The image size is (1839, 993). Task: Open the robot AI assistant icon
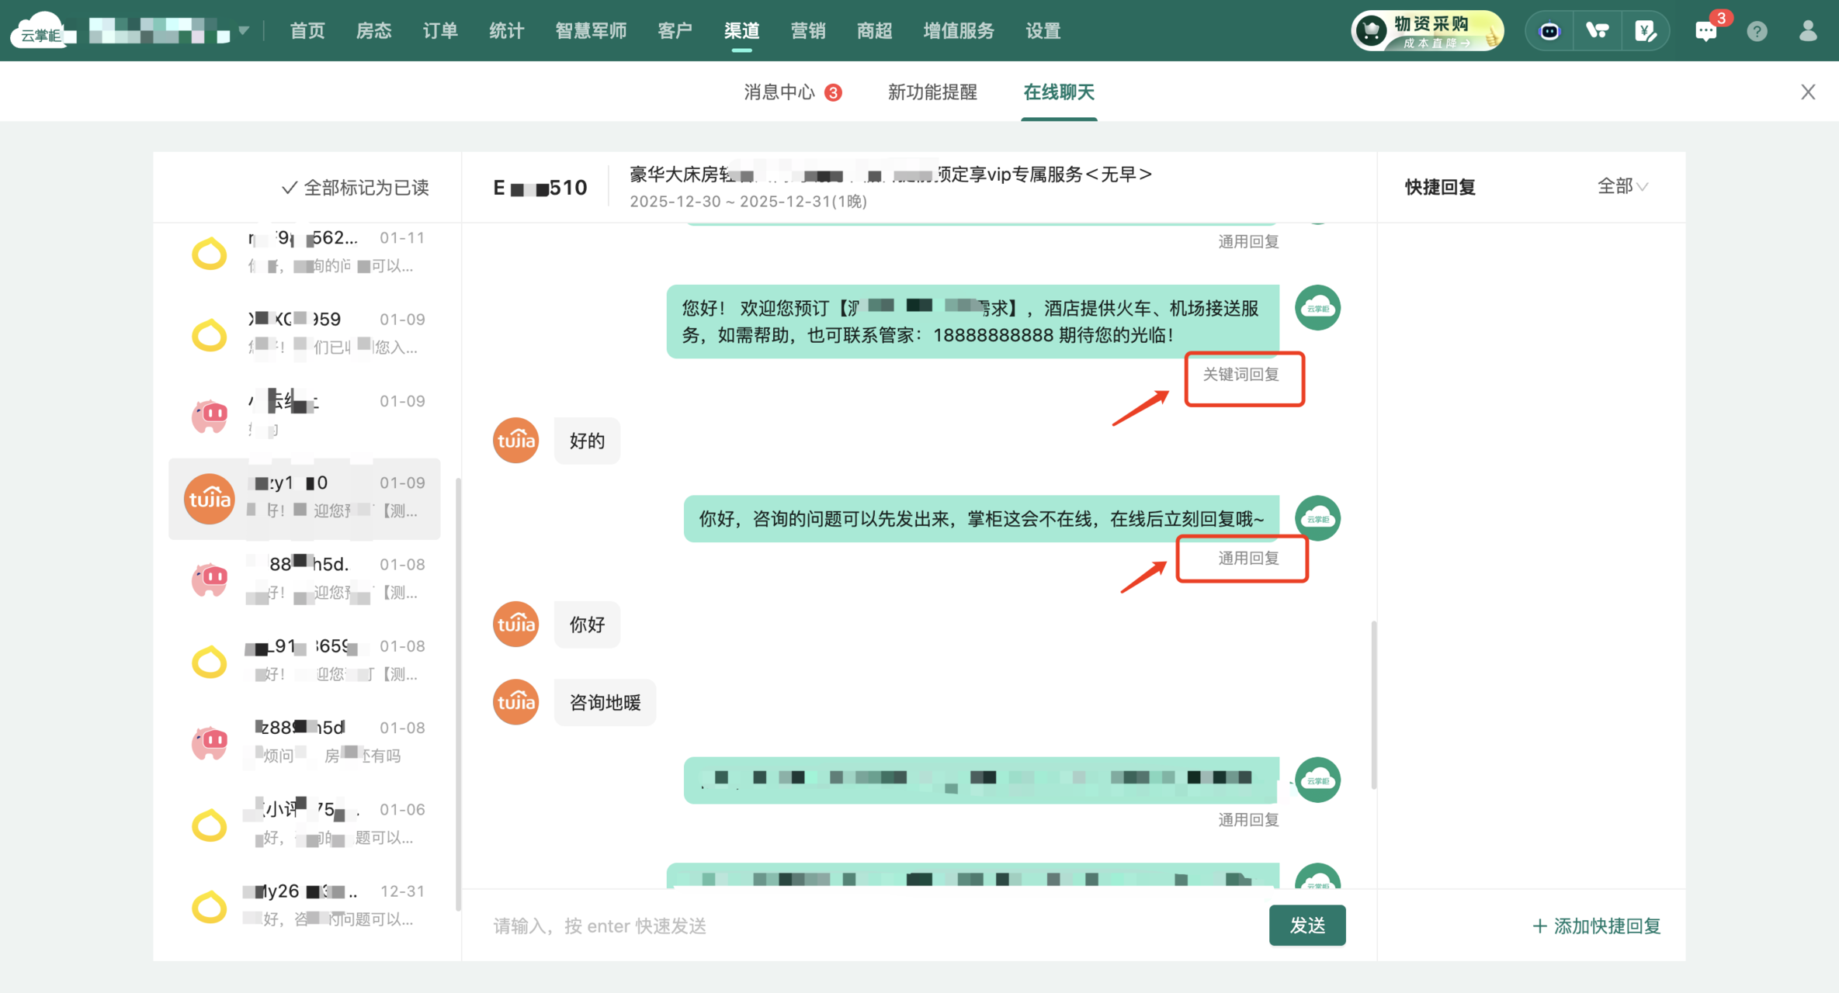tap(1549, 31)
